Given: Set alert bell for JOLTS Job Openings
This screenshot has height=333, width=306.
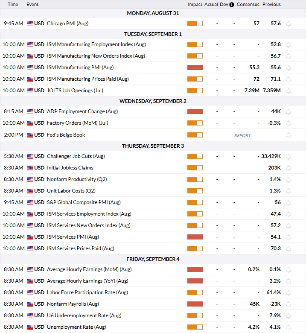Looking at the screenshot, I should click(x=289, y=91).
